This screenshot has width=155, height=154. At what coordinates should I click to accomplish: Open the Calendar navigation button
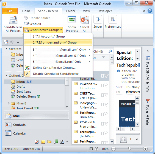[37, 133]
